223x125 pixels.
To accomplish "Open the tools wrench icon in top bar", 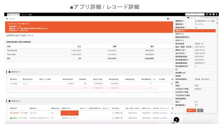I will tap(210, 14).
